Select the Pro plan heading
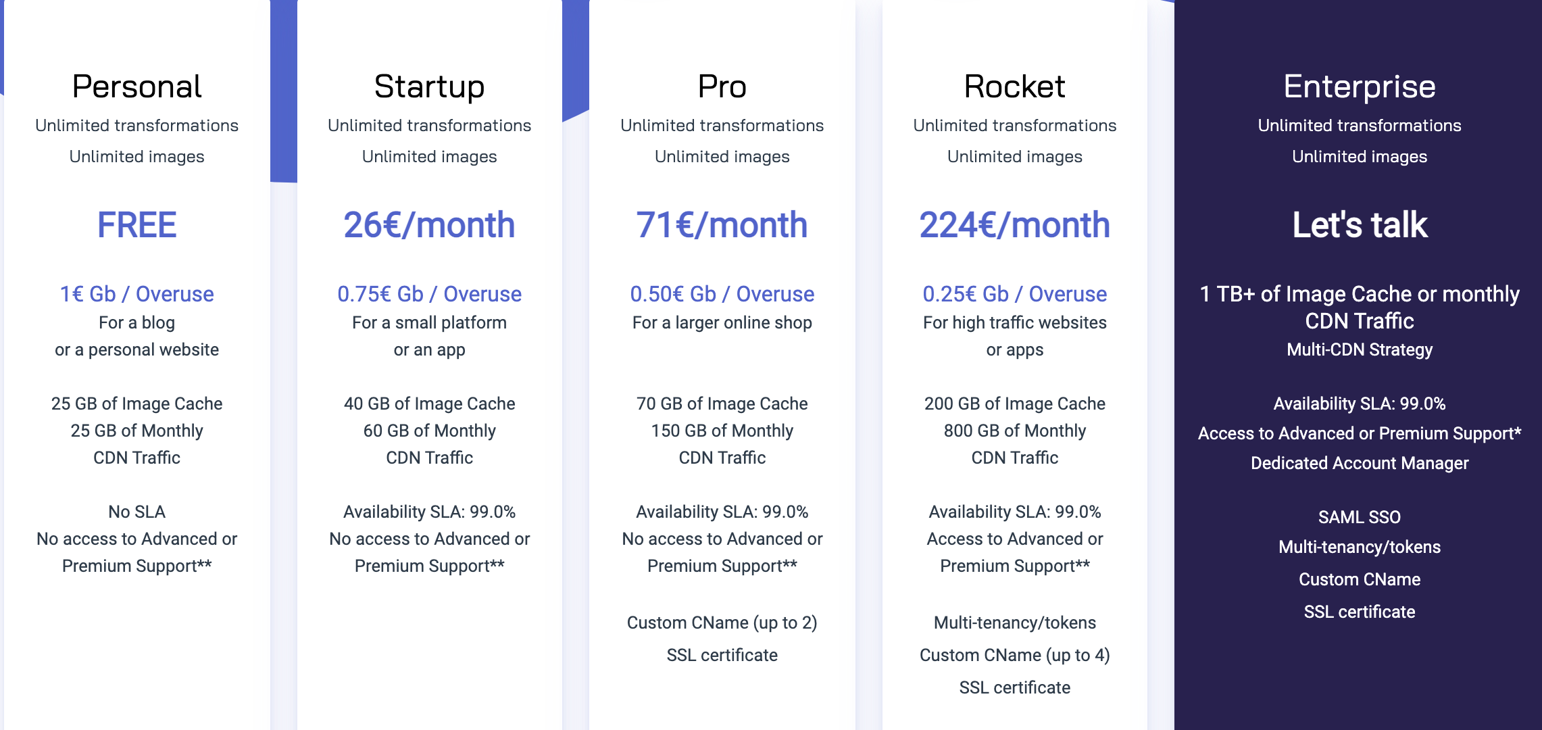 click(722, 87)
